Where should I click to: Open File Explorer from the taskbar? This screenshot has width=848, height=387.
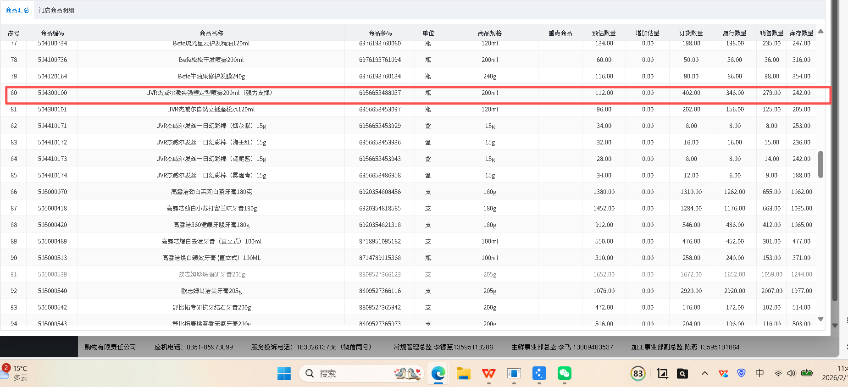(463, 374)
